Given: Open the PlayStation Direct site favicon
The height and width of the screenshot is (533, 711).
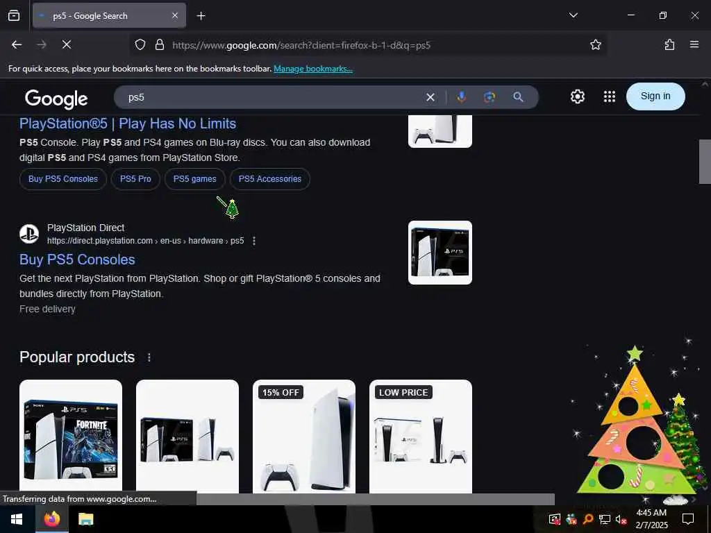Looking at the screenshot, I should tap(29, 234).
